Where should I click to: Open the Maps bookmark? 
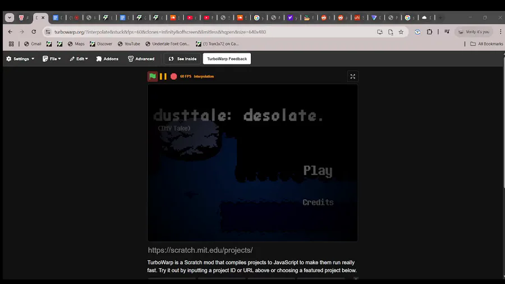(76, 44)
